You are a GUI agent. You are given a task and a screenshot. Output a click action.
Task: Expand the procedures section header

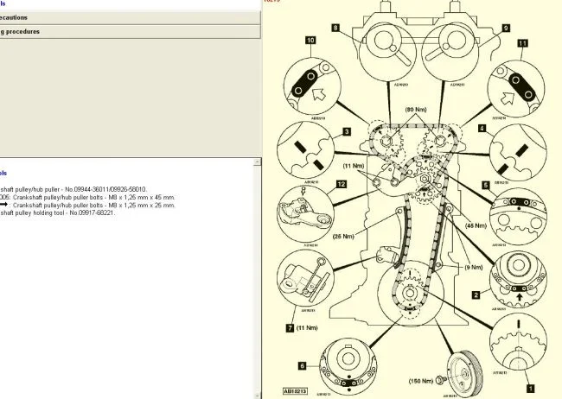130,31
